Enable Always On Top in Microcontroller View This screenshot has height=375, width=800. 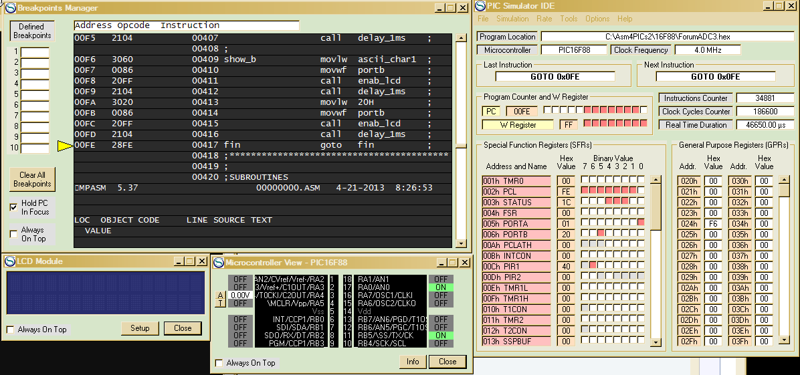point(219,363)
